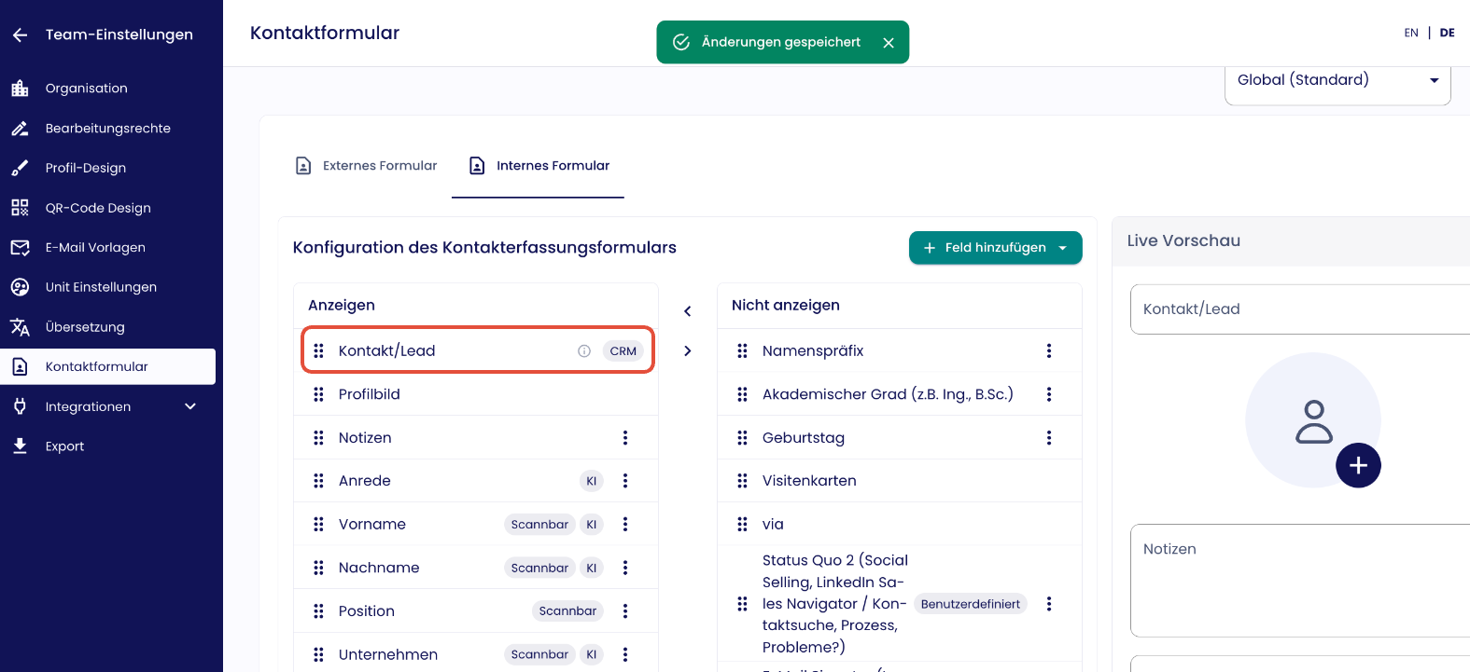Click the Notizen text area in preview
This screenshot has width=1470, height=672.
click(1300, 581)
